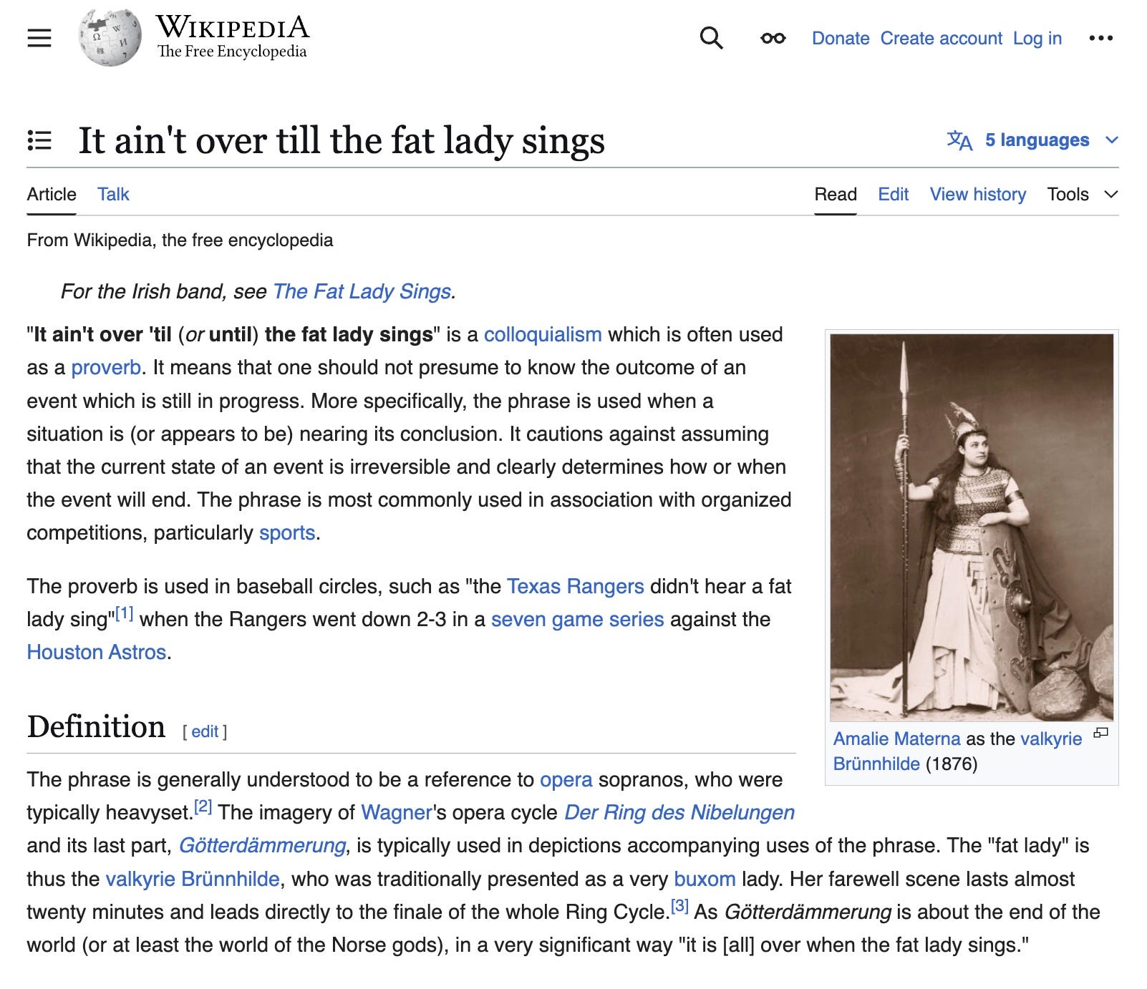Open the Götterdämmerung link
Screen dimensions: 1147x989
point(262,845)
